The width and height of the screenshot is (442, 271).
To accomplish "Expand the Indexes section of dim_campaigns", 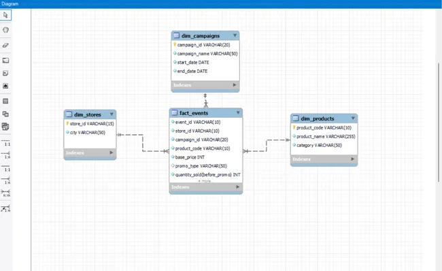I will click(235, 84).
